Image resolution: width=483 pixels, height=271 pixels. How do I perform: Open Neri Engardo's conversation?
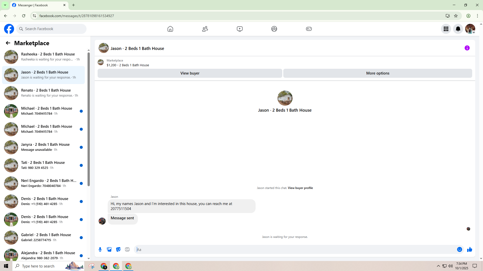point(43,183)
